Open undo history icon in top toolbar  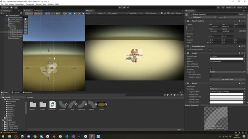pyautogui.click(x=219, y=7)
